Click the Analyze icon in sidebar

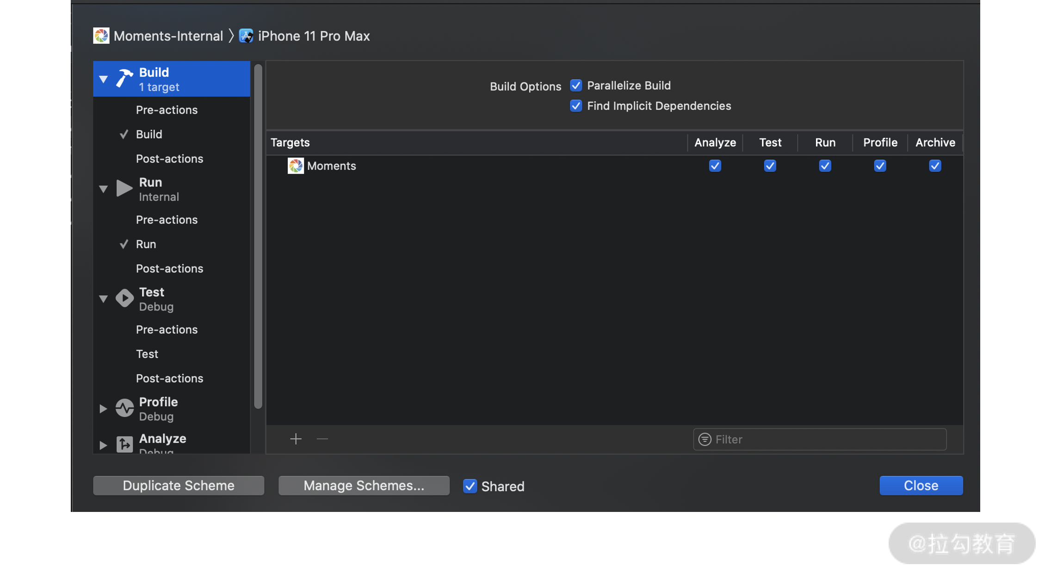[124, 444]
